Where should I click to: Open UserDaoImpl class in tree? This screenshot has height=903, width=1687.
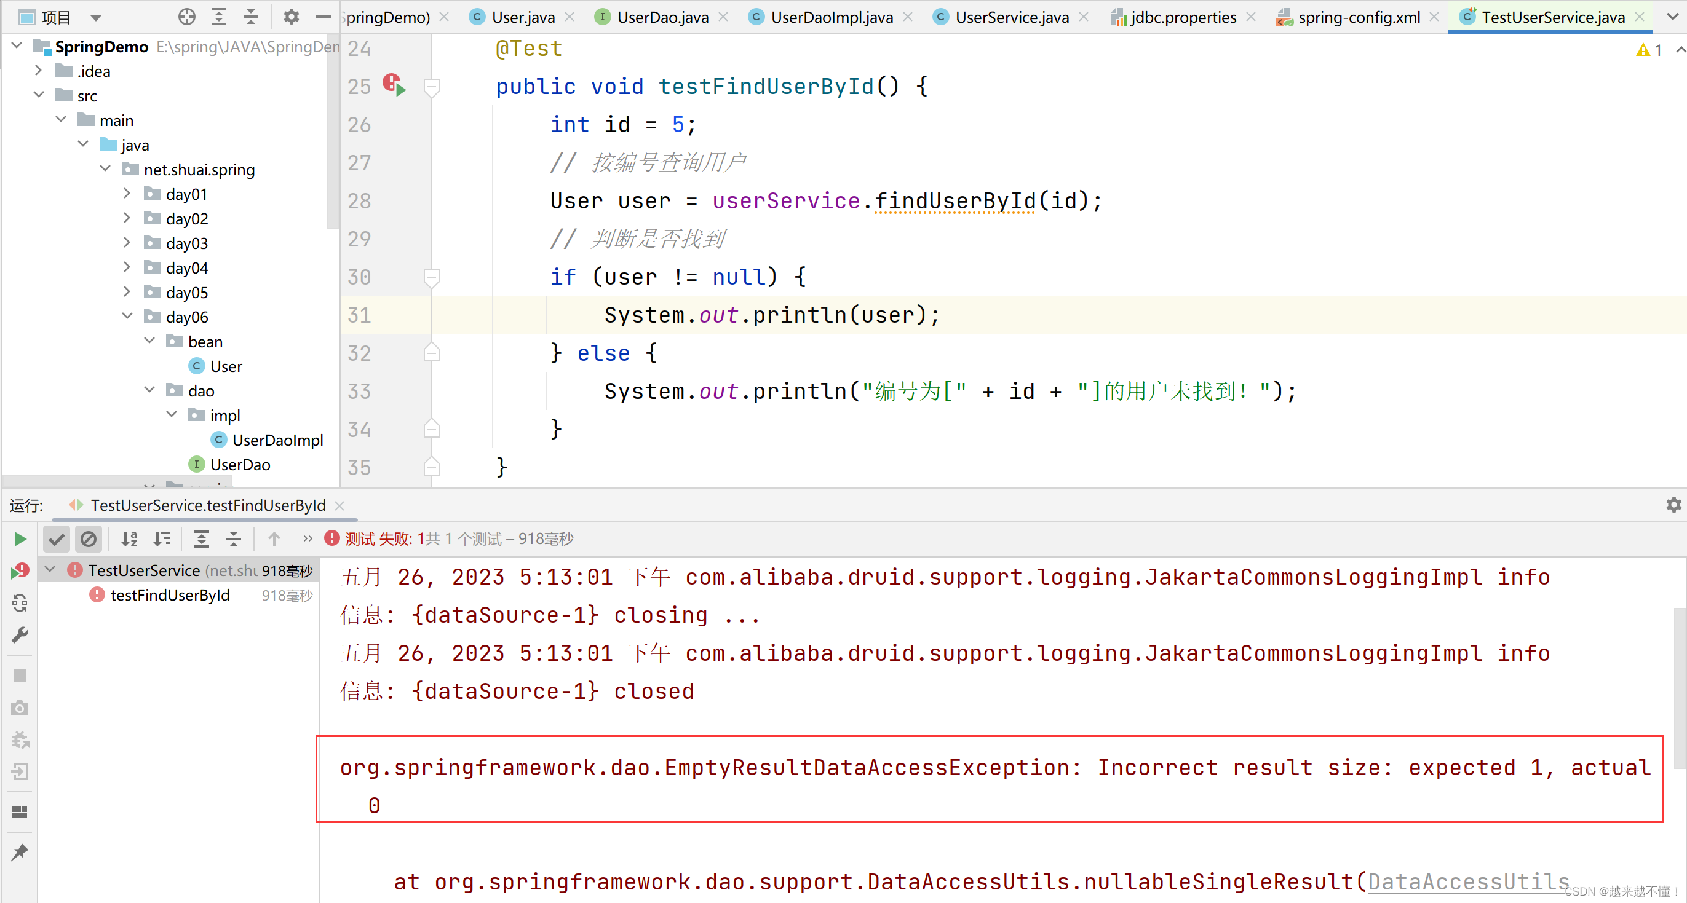[277, 440]
